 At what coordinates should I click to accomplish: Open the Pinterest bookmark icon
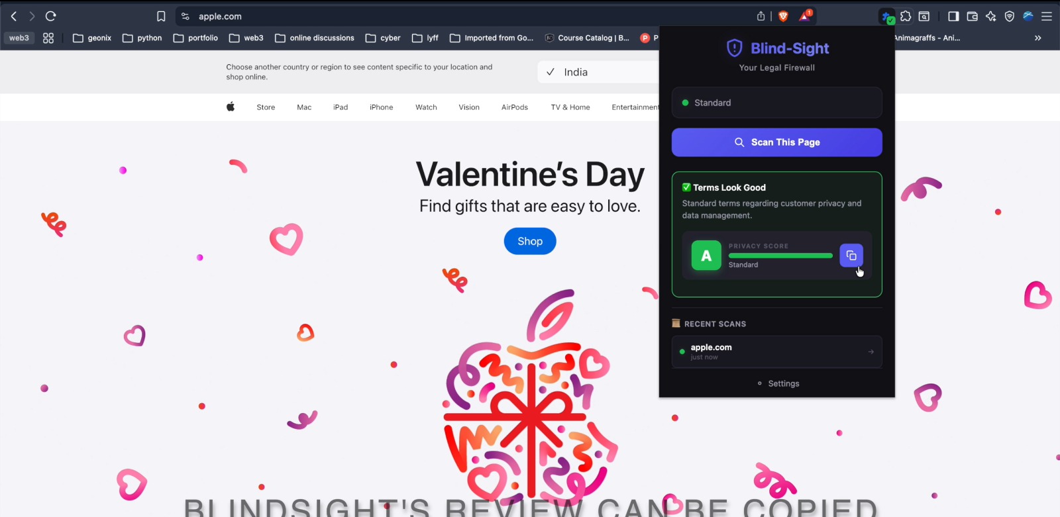click(x=645, y=38)
